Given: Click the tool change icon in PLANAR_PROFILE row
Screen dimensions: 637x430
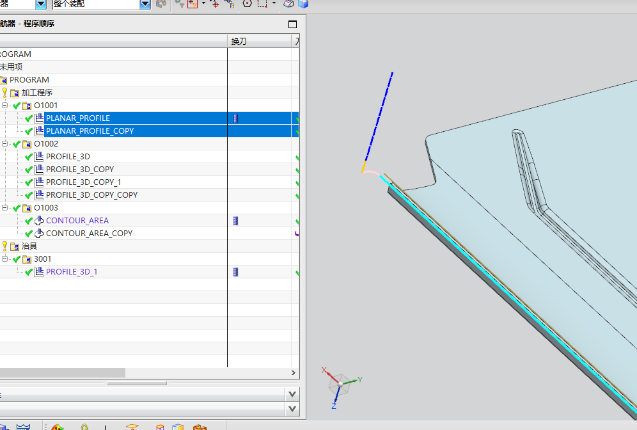Looking at the screenshot, I should [x=235, y=118].
